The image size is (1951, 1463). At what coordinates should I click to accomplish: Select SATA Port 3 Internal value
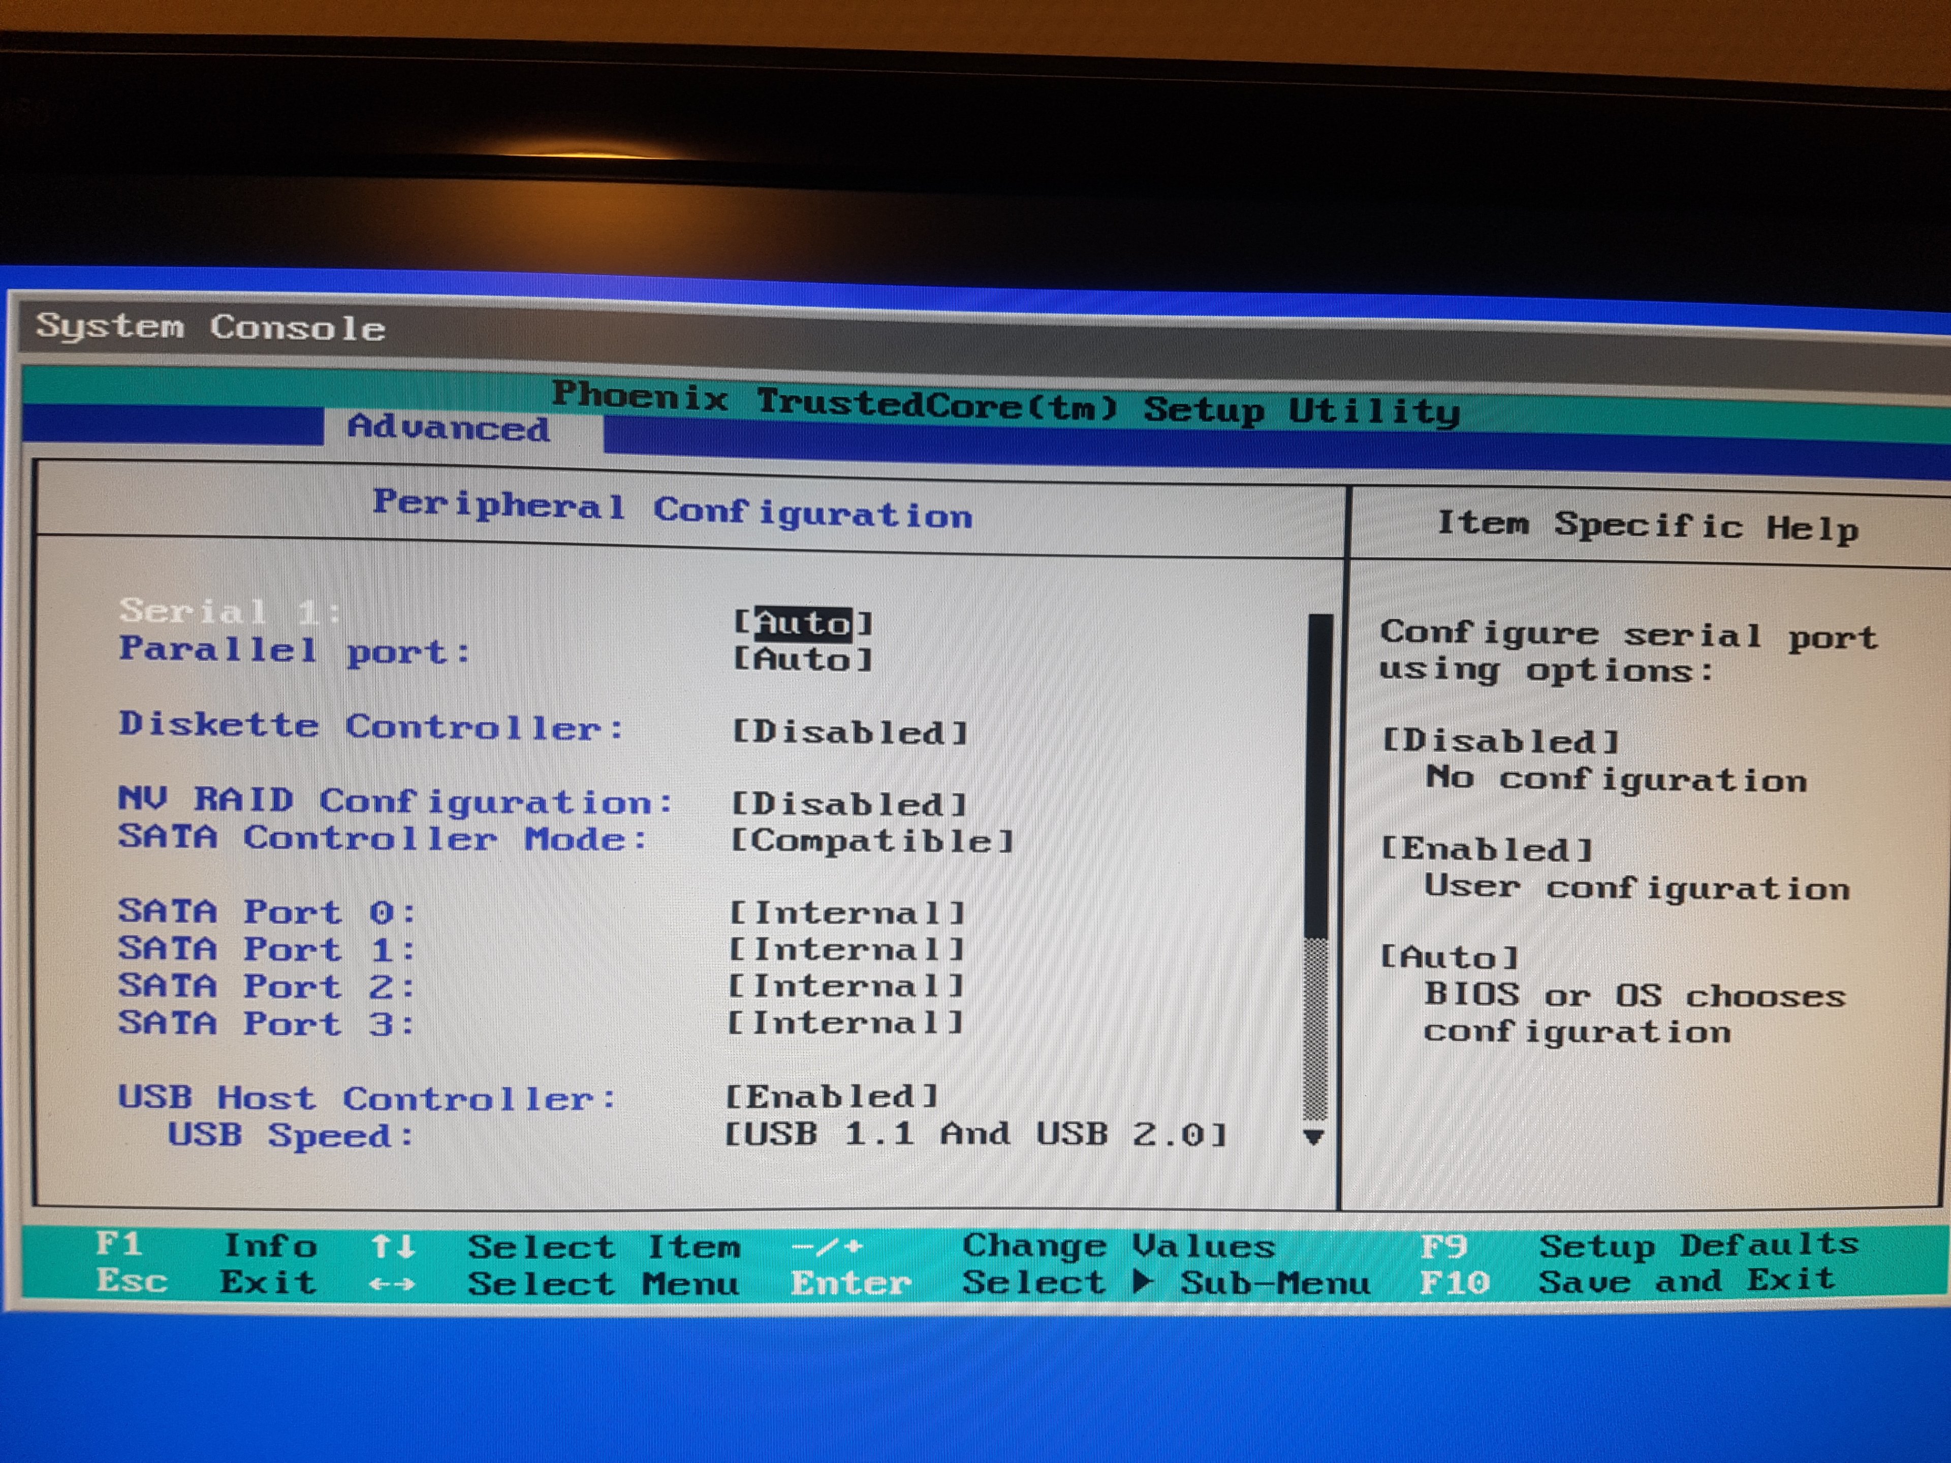[846, 1023]
